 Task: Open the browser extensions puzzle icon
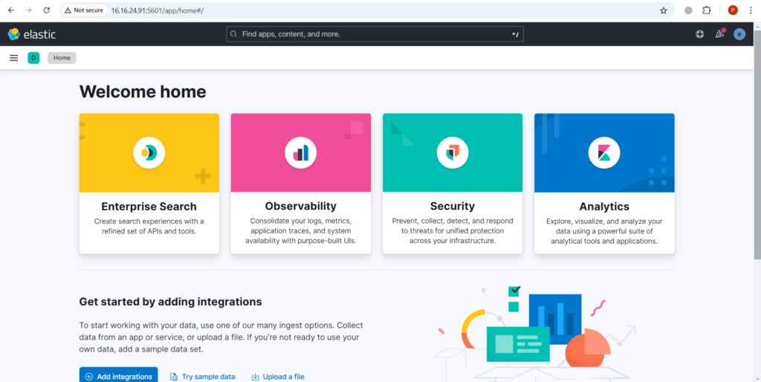(x=706, y=10)
